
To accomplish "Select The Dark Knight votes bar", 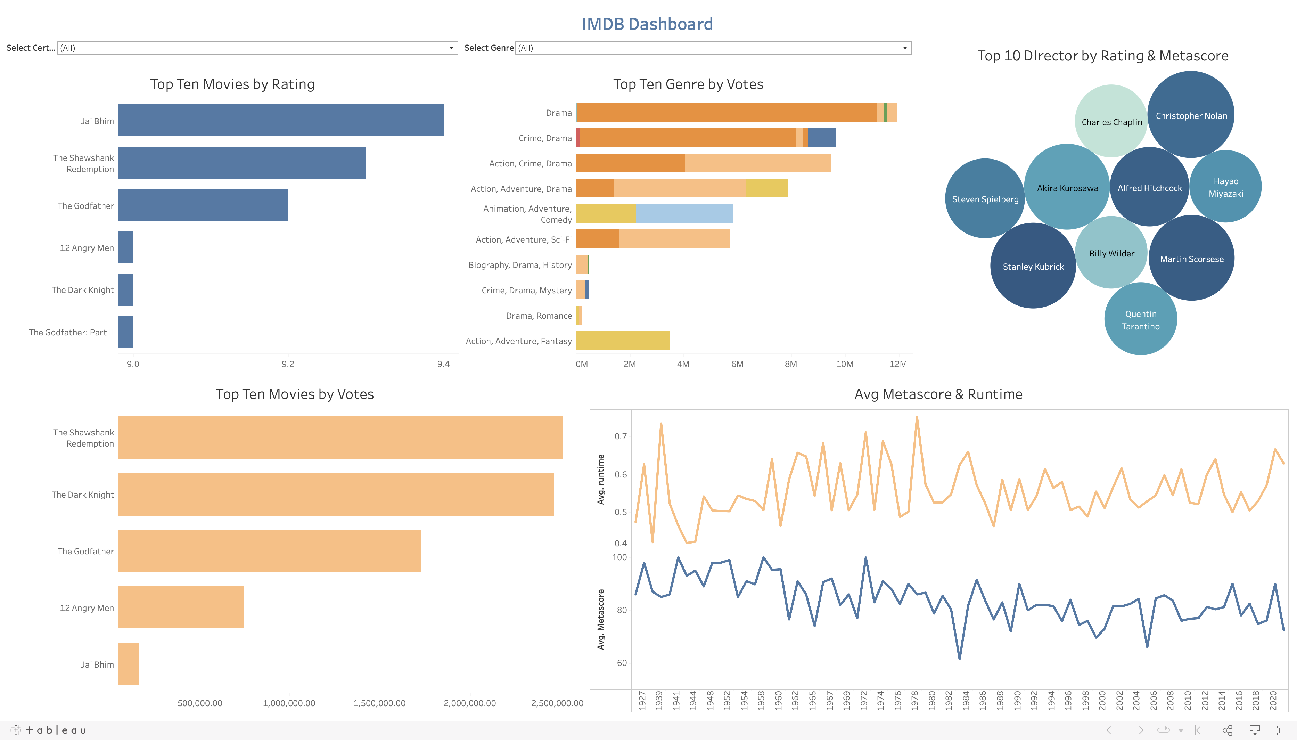I will click(x=336, y=495).
